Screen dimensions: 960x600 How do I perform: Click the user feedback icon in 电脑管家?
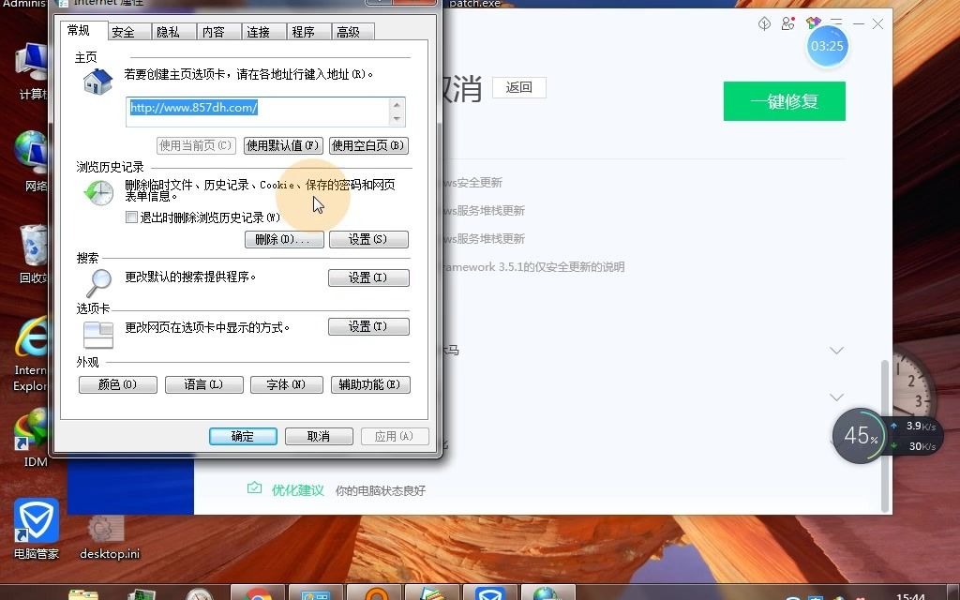787,22
